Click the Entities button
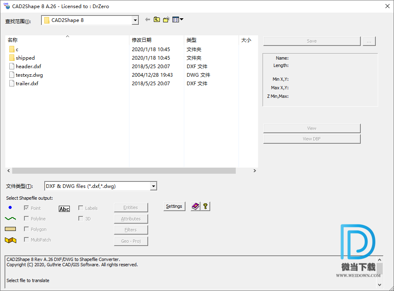The width and height of the screenshot is (394, 291). (131, 207)
